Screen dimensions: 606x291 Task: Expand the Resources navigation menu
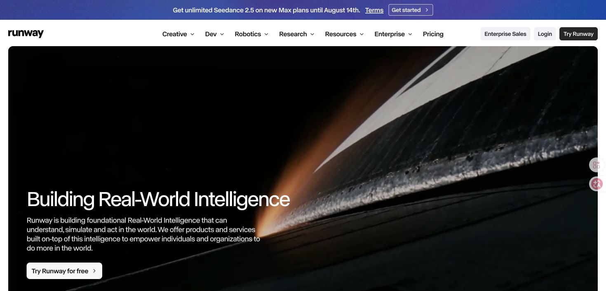(x=344, y=34)
